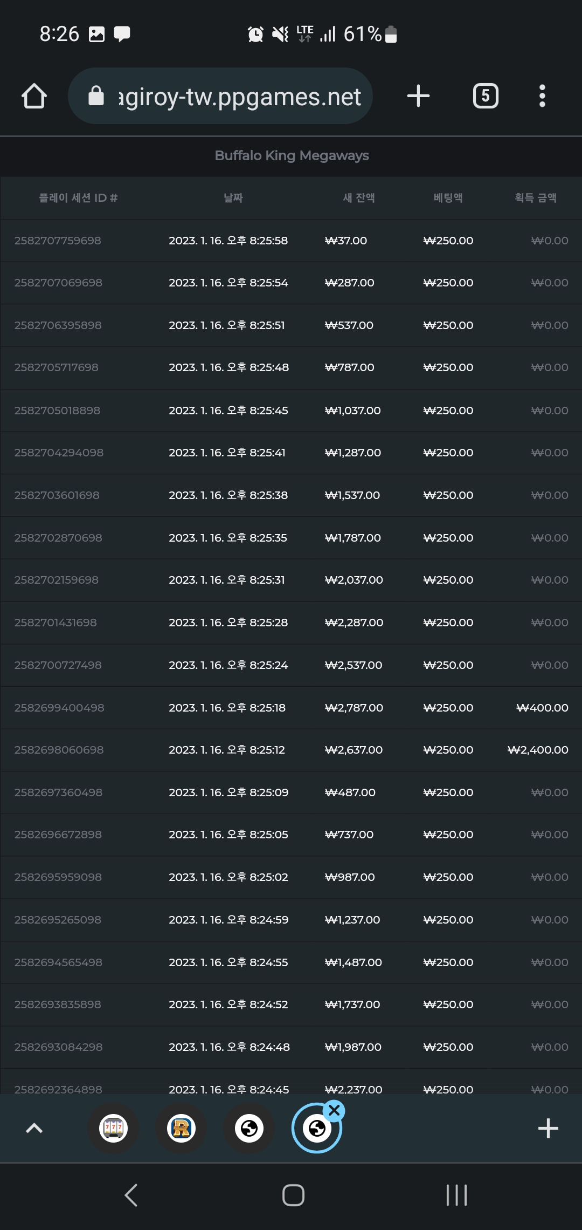Tap the browser home icon
This screenshot has height=1230, width=582.
[34, 96]
